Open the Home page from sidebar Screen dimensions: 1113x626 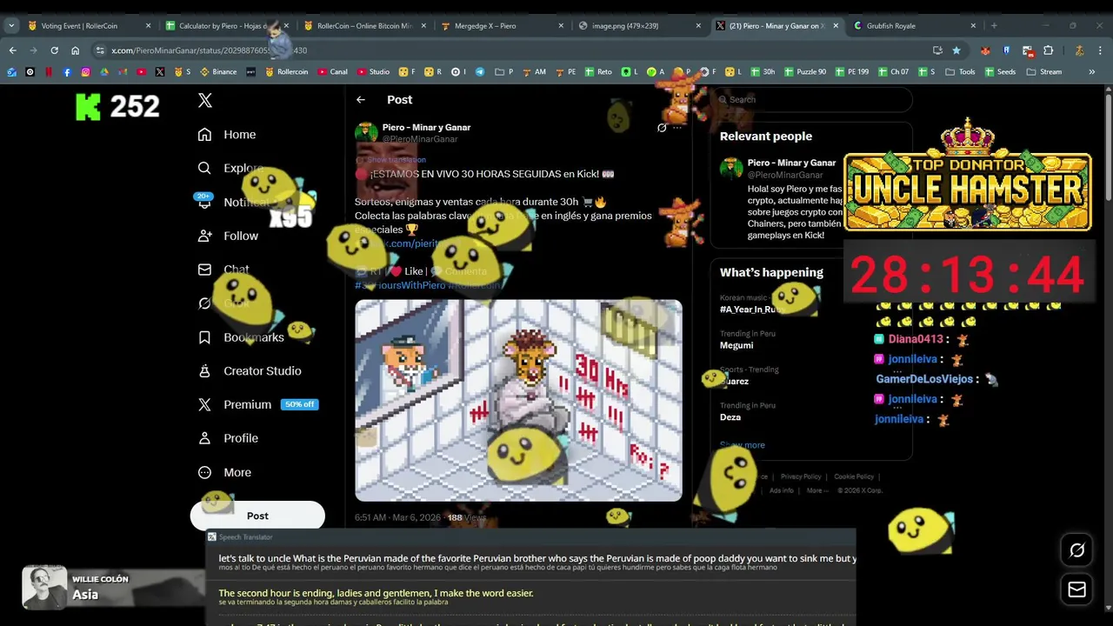[x=227, y=135]
